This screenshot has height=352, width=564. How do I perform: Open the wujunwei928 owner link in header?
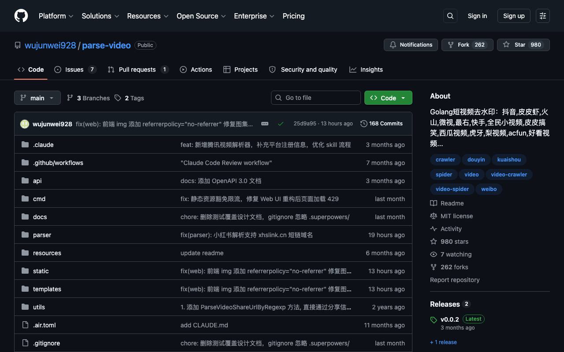click(x=50, y=45)
